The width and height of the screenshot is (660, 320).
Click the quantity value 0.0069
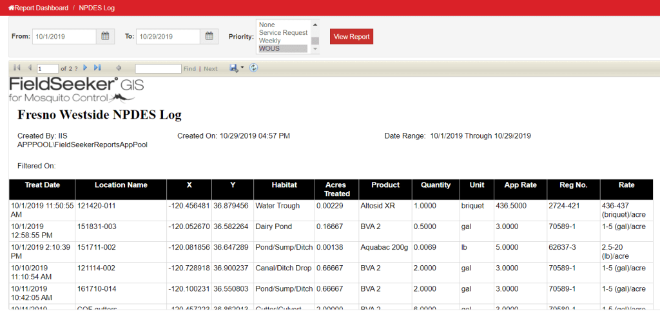(x=425, y=247)
